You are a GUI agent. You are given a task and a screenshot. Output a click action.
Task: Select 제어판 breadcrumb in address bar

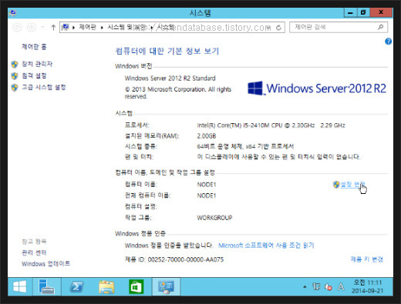(87, 27)
